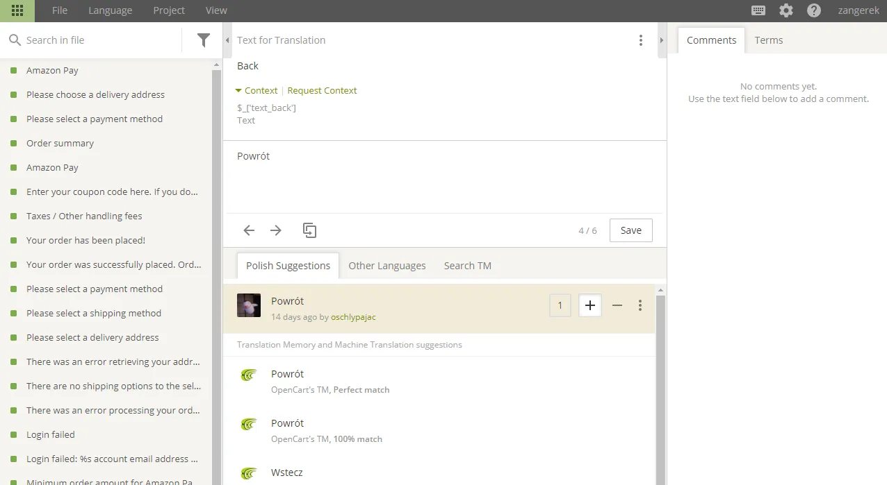Click the suggestions list scrollbar

click(x=660, y=389)
